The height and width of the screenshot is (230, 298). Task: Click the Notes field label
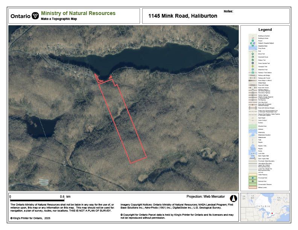click(228, 11)
